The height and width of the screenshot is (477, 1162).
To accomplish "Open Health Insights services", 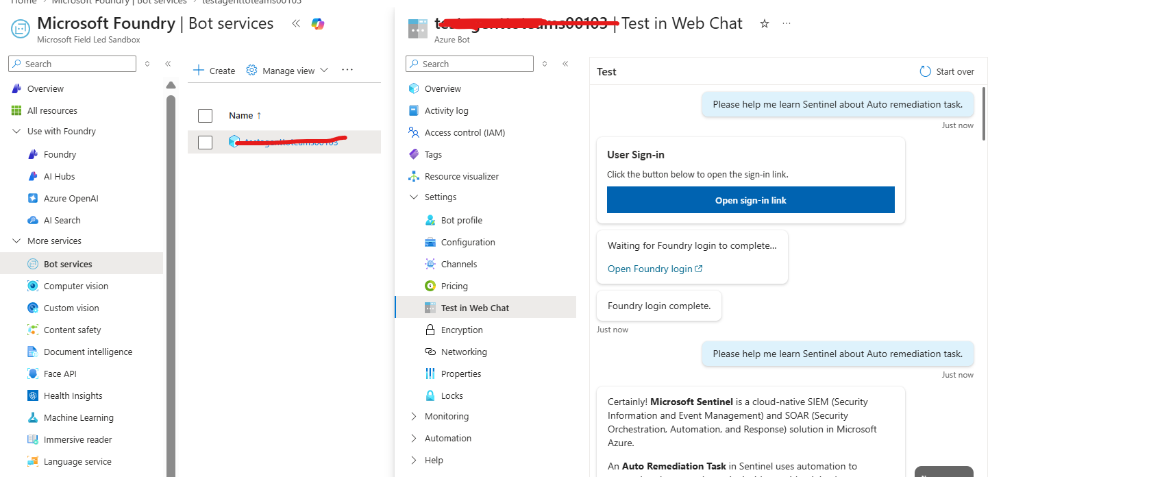I will (73, 395).
